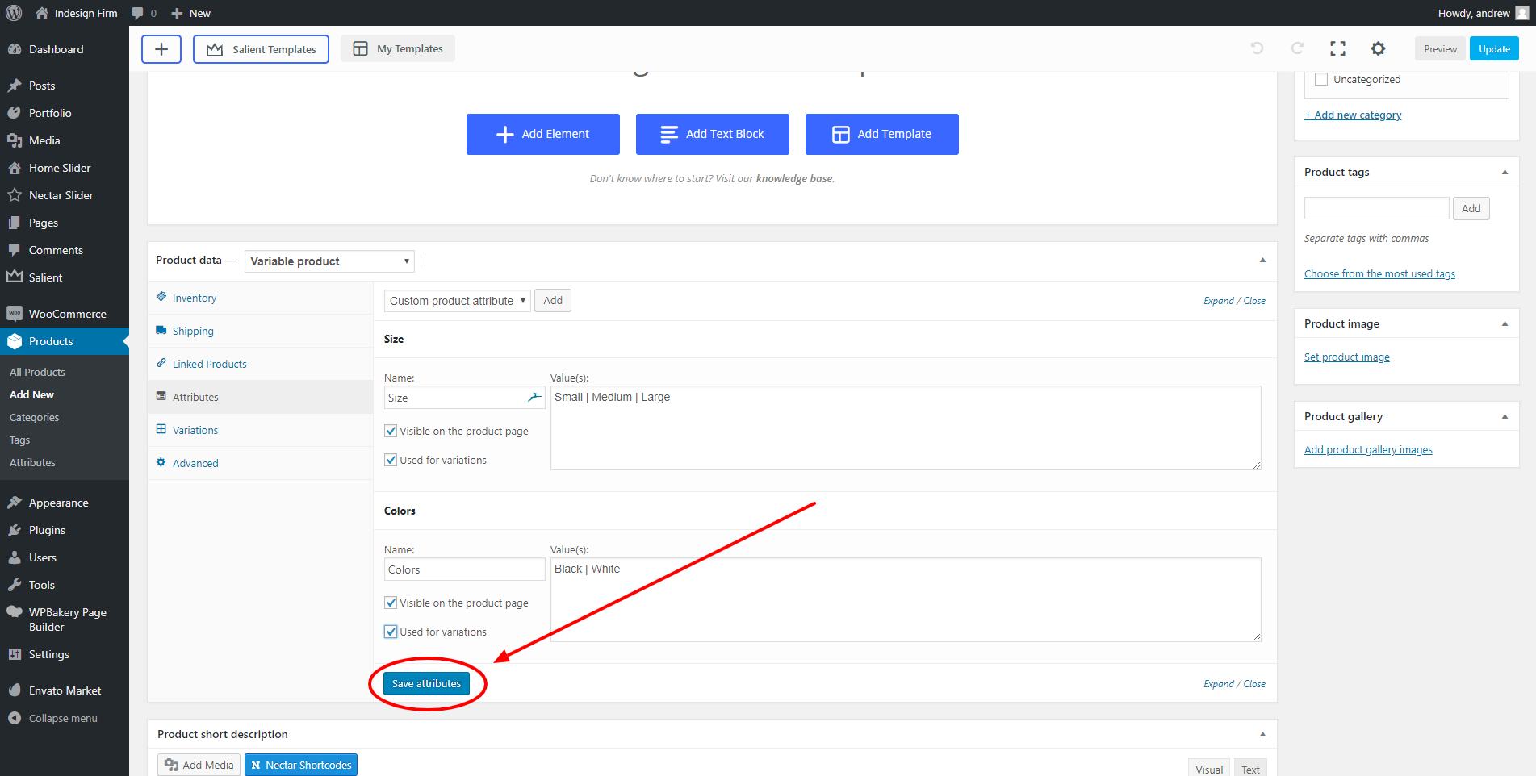Viewport: 1536px width, 776px height.
Task: Uncheck Size 'Visible on the product page'
Action: pos(391,431)
